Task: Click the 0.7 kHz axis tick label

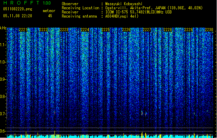Action: pos(3,114)
